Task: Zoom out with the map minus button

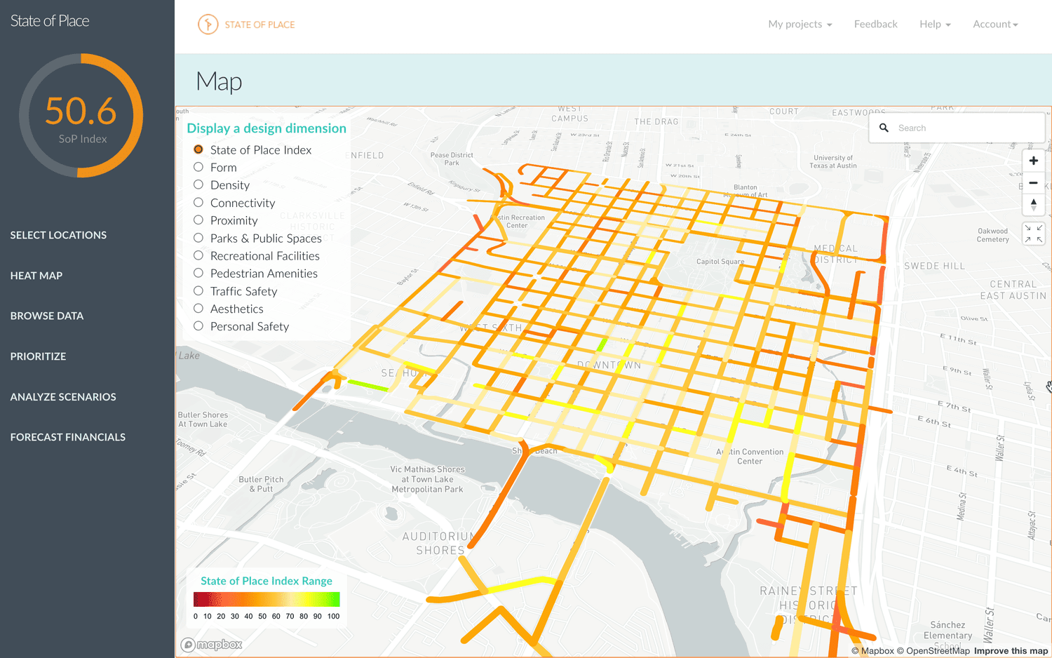Action: point(1033,182)
